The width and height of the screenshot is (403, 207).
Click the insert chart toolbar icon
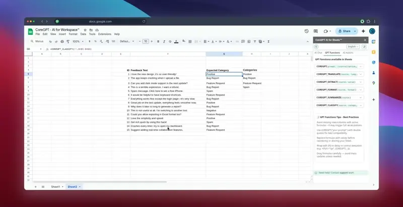point(249,41)
